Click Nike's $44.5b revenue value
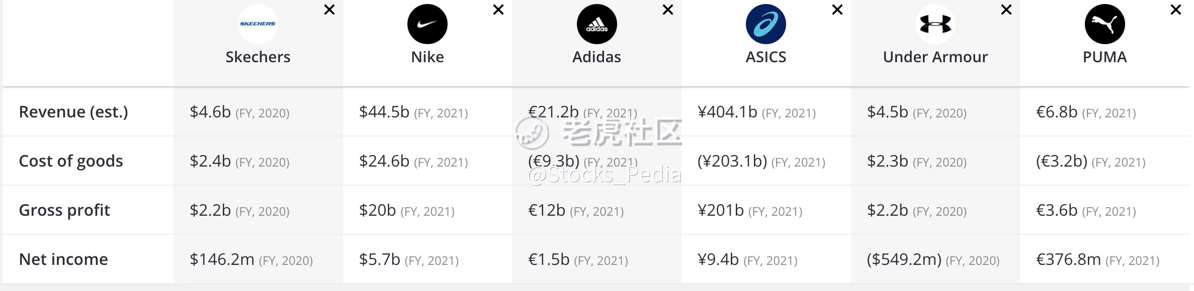 click(384, 112)
